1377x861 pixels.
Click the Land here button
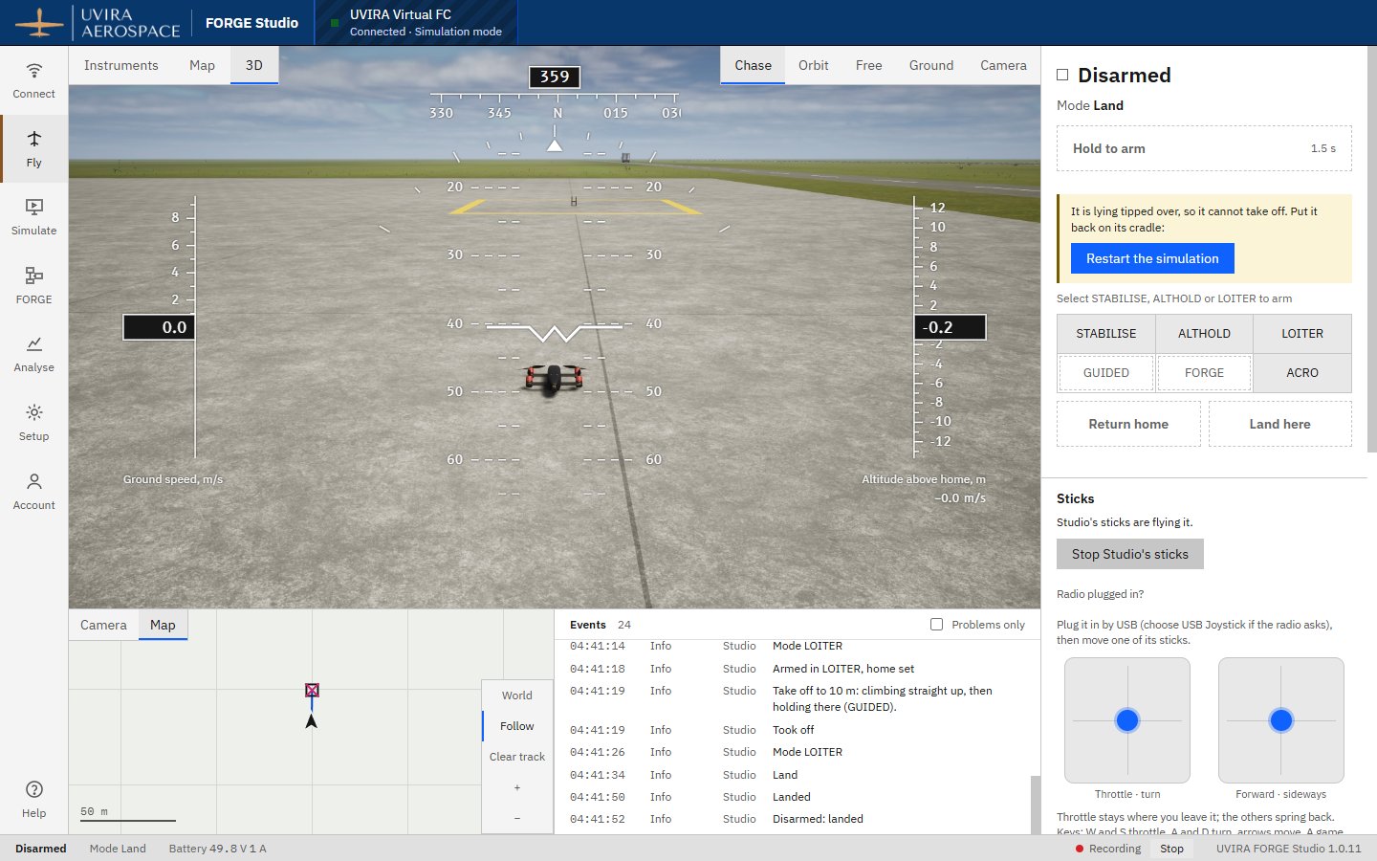point(1279,424)
